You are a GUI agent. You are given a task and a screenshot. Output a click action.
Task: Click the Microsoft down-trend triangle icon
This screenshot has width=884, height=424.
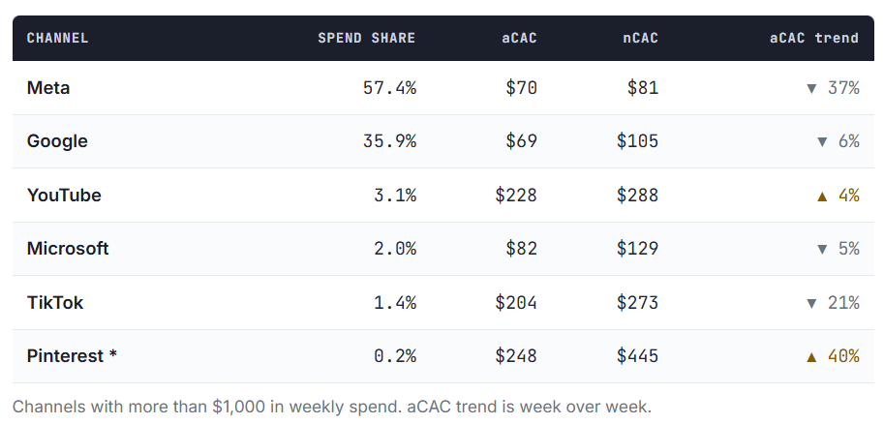822,249
